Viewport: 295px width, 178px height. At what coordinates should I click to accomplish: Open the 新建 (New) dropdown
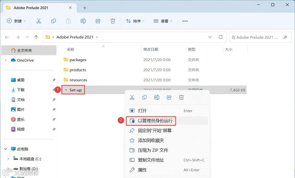pyautogui.click(x=16, y=21)
